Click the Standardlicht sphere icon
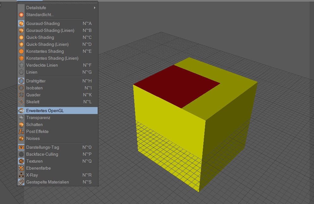Screen dimensions: 314x204 pos(21,15)
